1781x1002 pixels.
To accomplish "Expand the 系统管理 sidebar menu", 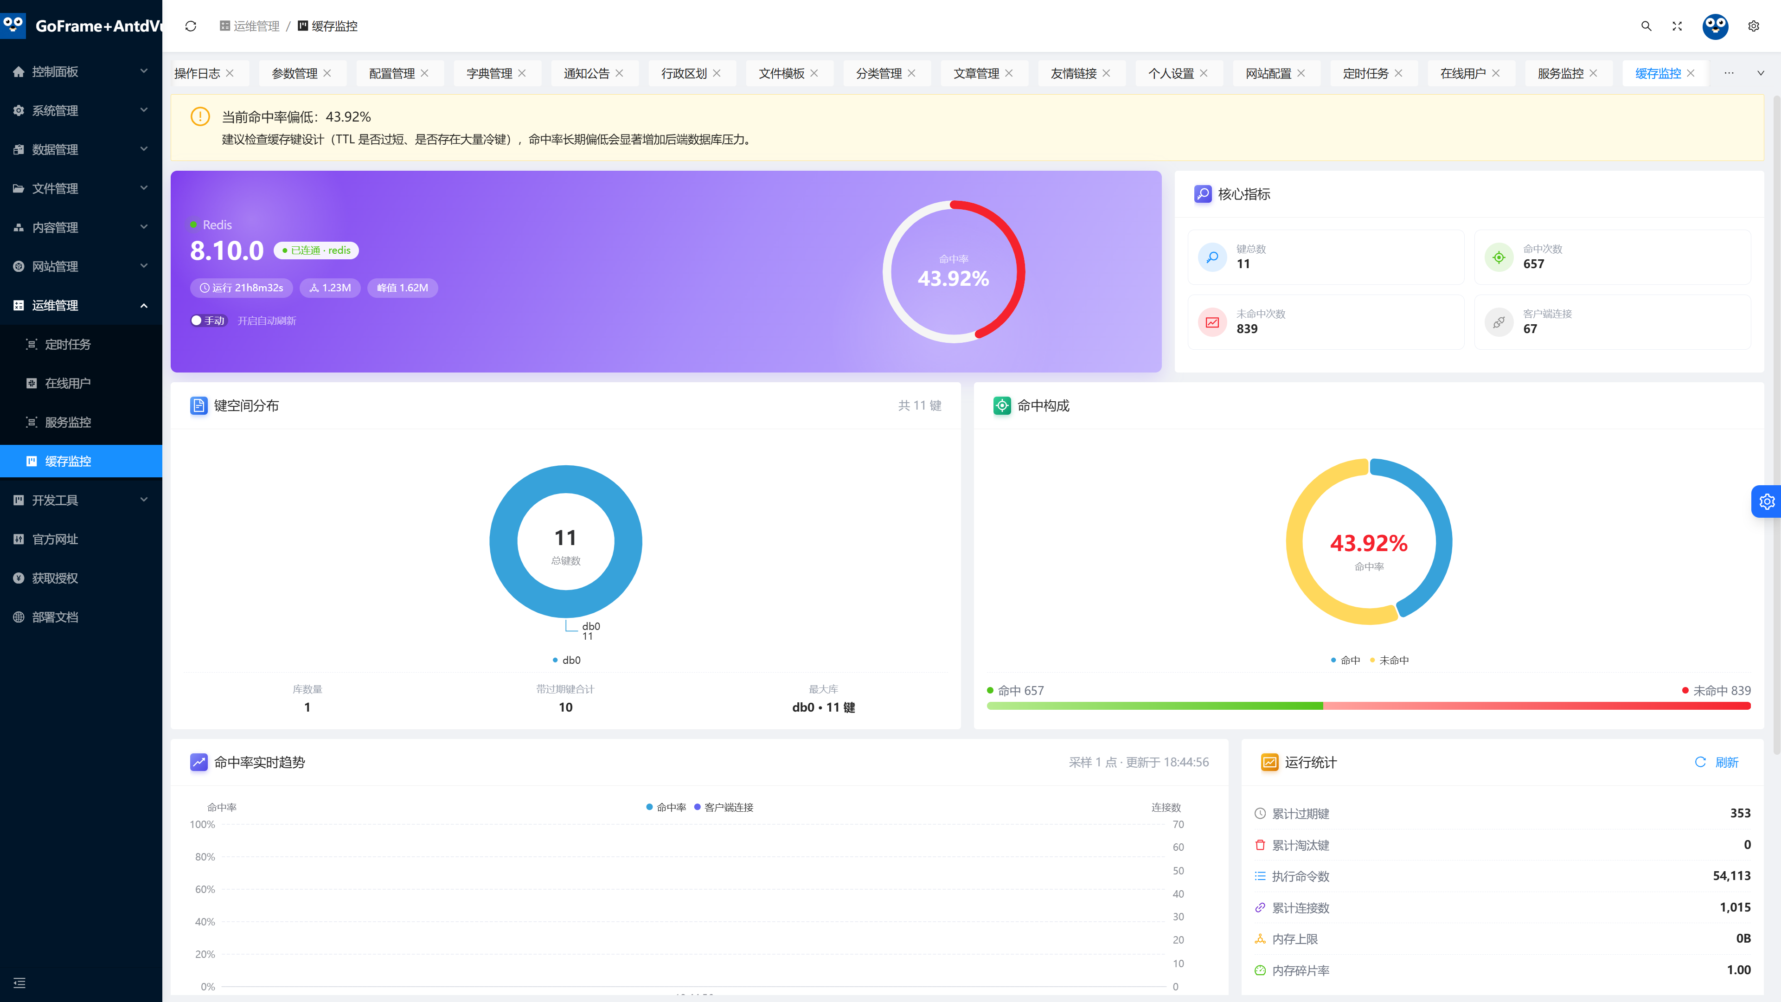I will click(x=81, y=111).
